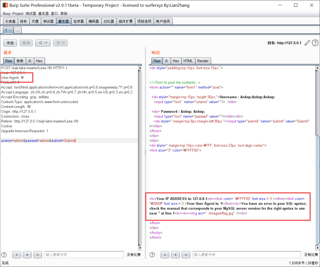Select response 头 tab
This screenshot has height=267, width=320.
pyautogui.click(x=167, y=61)
